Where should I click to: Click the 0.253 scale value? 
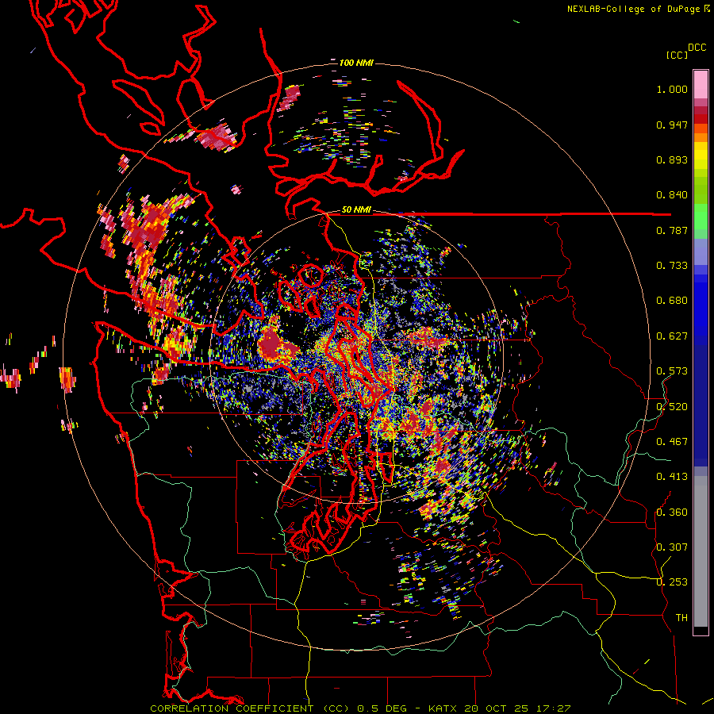[x=672, y=582]
